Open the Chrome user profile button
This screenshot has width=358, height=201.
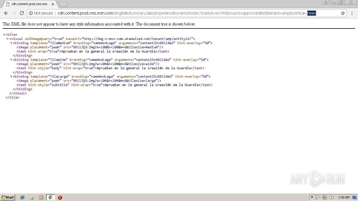326,2
